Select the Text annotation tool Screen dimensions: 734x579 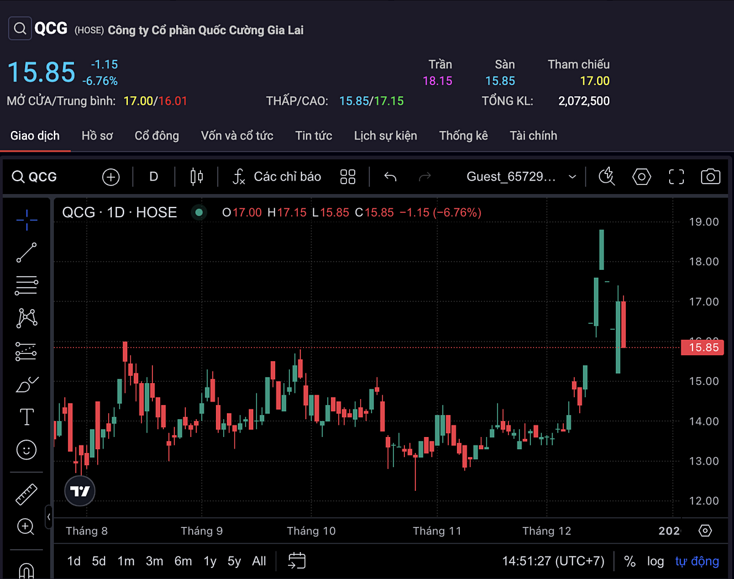point(26,417)
